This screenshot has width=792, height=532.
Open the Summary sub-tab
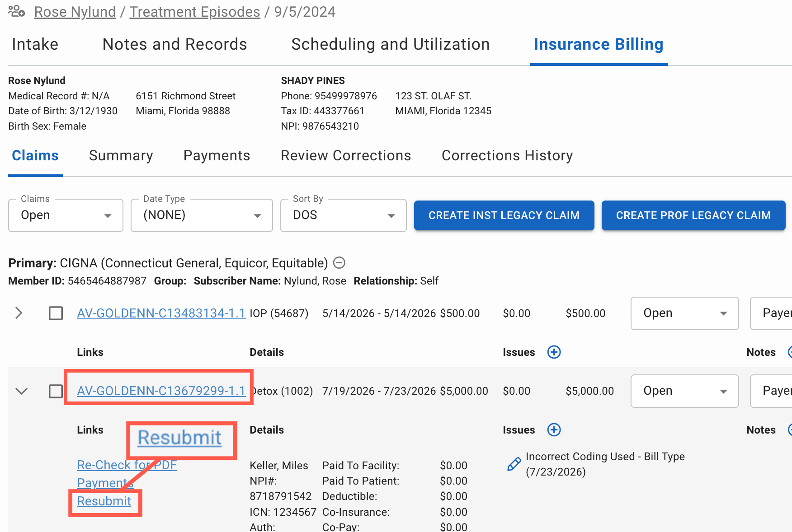click(121, 155)
